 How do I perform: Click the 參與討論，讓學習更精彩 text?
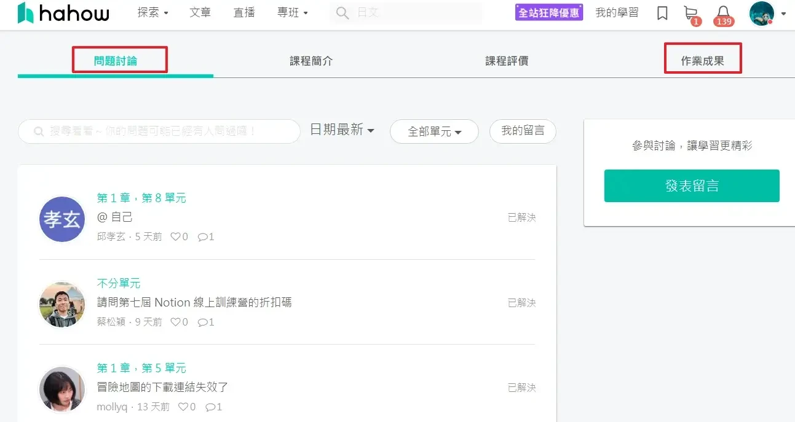pos(692,146)
